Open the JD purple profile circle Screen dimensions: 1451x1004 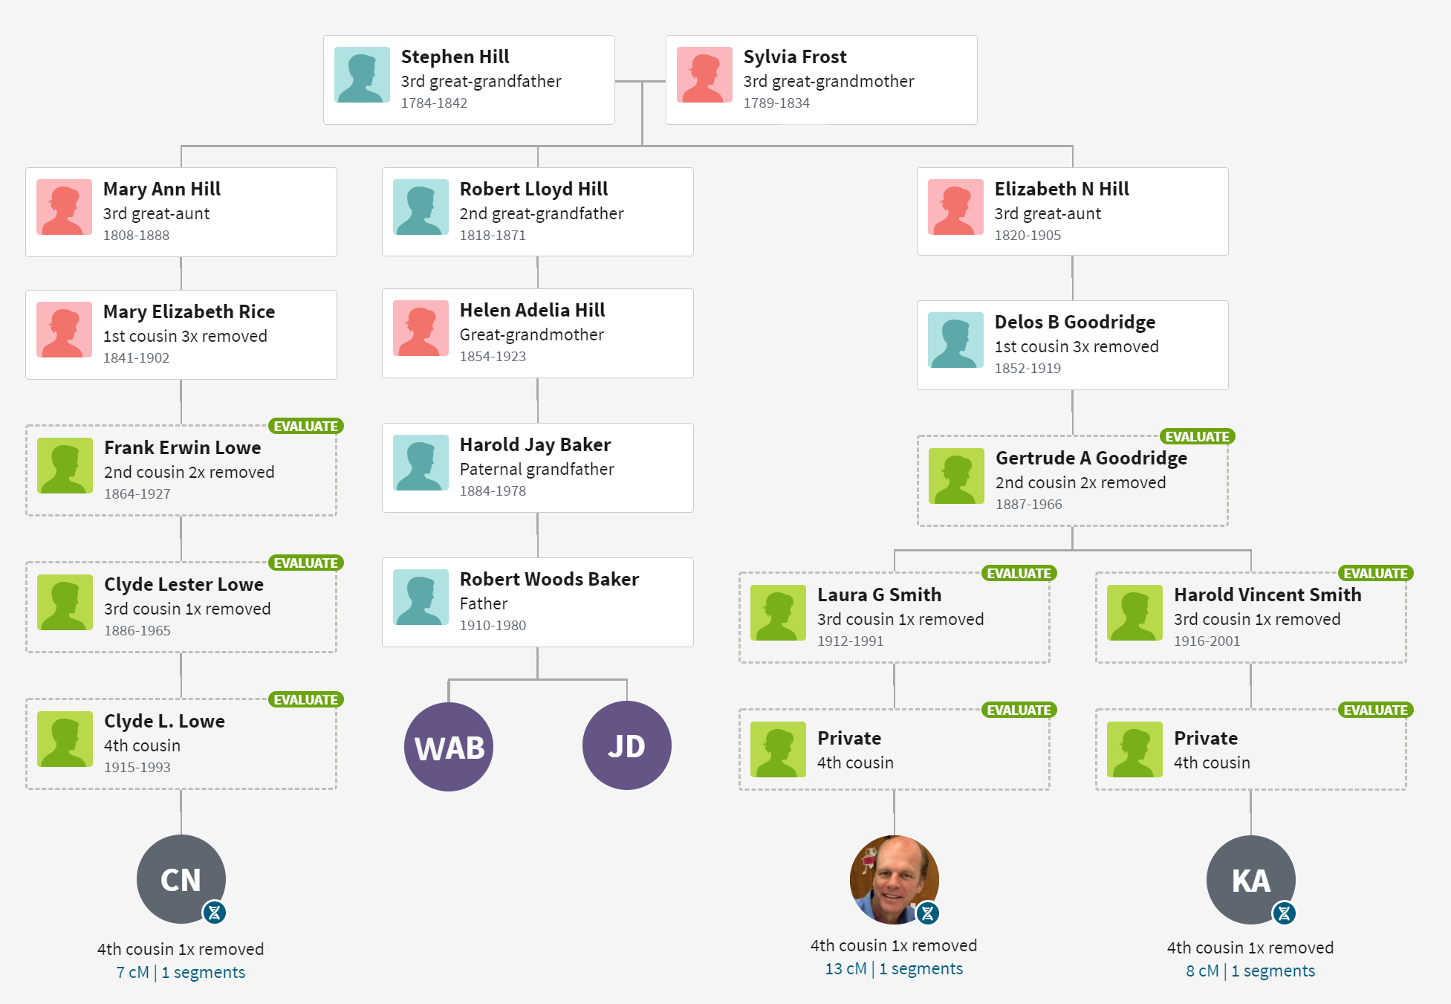click(x=627, y=745)
